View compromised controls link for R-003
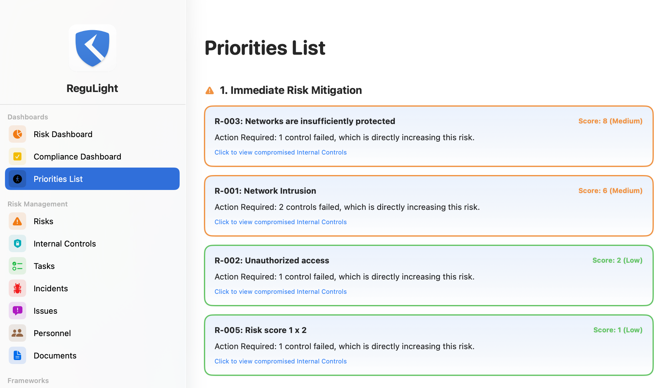665x388 pixels. point(281,152)
